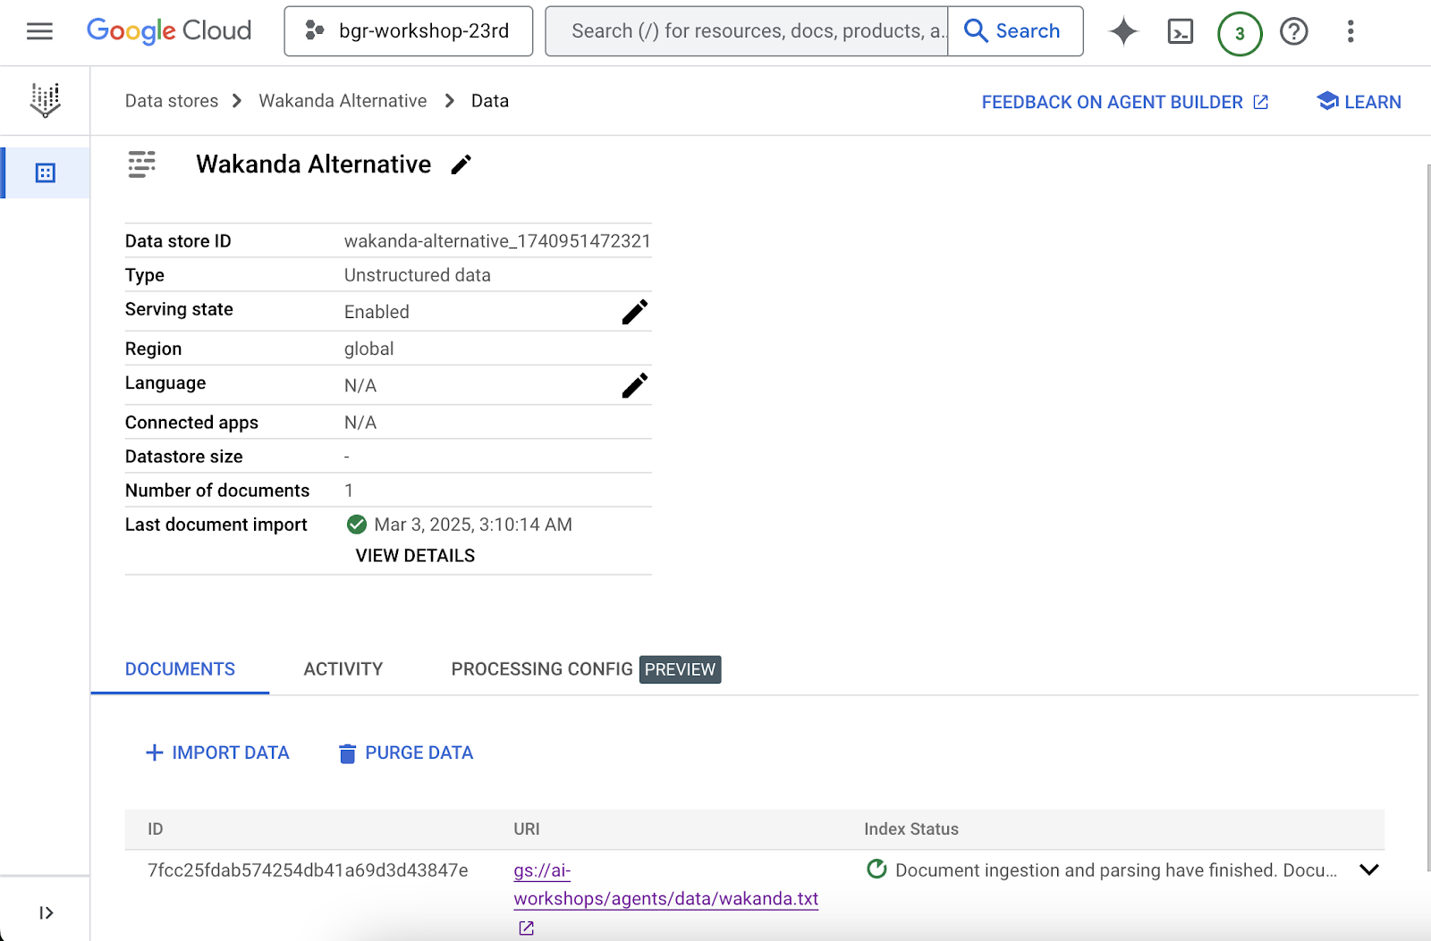Click the Gemini AI sparkle icon

(x=1123, y=31)
